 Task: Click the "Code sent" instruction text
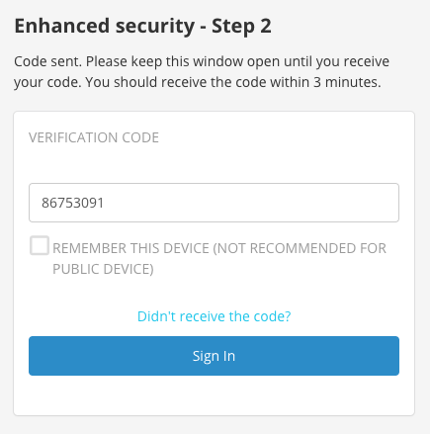coord(202,72)
